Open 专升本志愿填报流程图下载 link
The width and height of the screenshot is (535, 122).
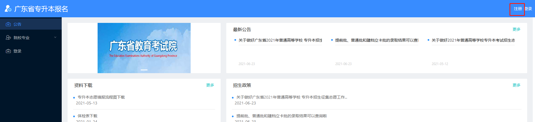click(x=101, y=97)
